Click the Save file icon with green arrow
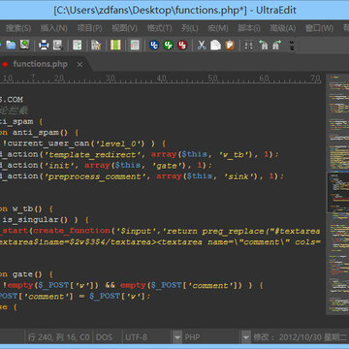 24,45
